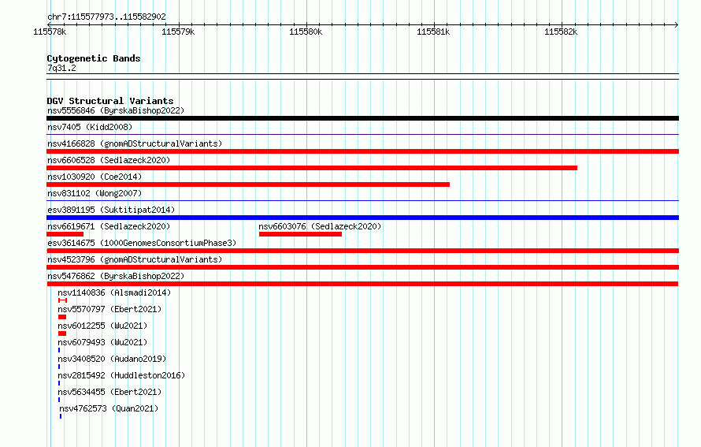
Task: Click the thin purple nsv7405 variant line
Action: coord(362,134)
